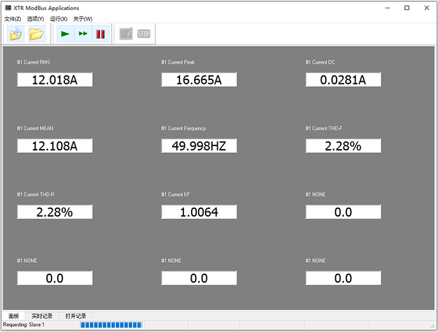Select the 面板 tab
This screenshot has height=332, width=438.
coord(13,315)
